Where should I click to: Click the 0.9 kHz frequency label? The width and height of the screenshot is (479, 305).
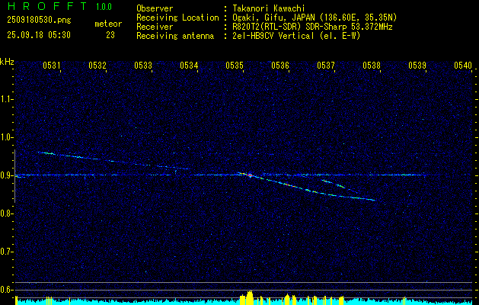click(7, 175)
